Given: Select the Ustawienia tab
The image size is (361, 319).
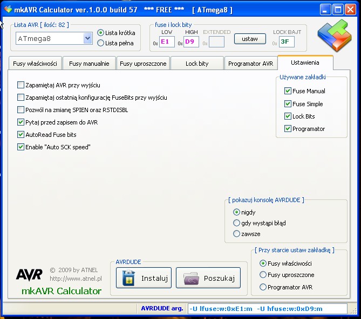Looking at the screenshot, I should (x=305, y=63).
